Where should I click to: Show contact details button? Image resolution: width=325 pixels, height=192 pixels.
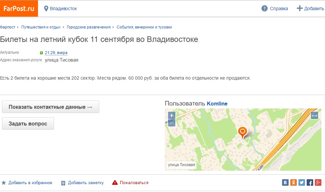coord(50,107)
